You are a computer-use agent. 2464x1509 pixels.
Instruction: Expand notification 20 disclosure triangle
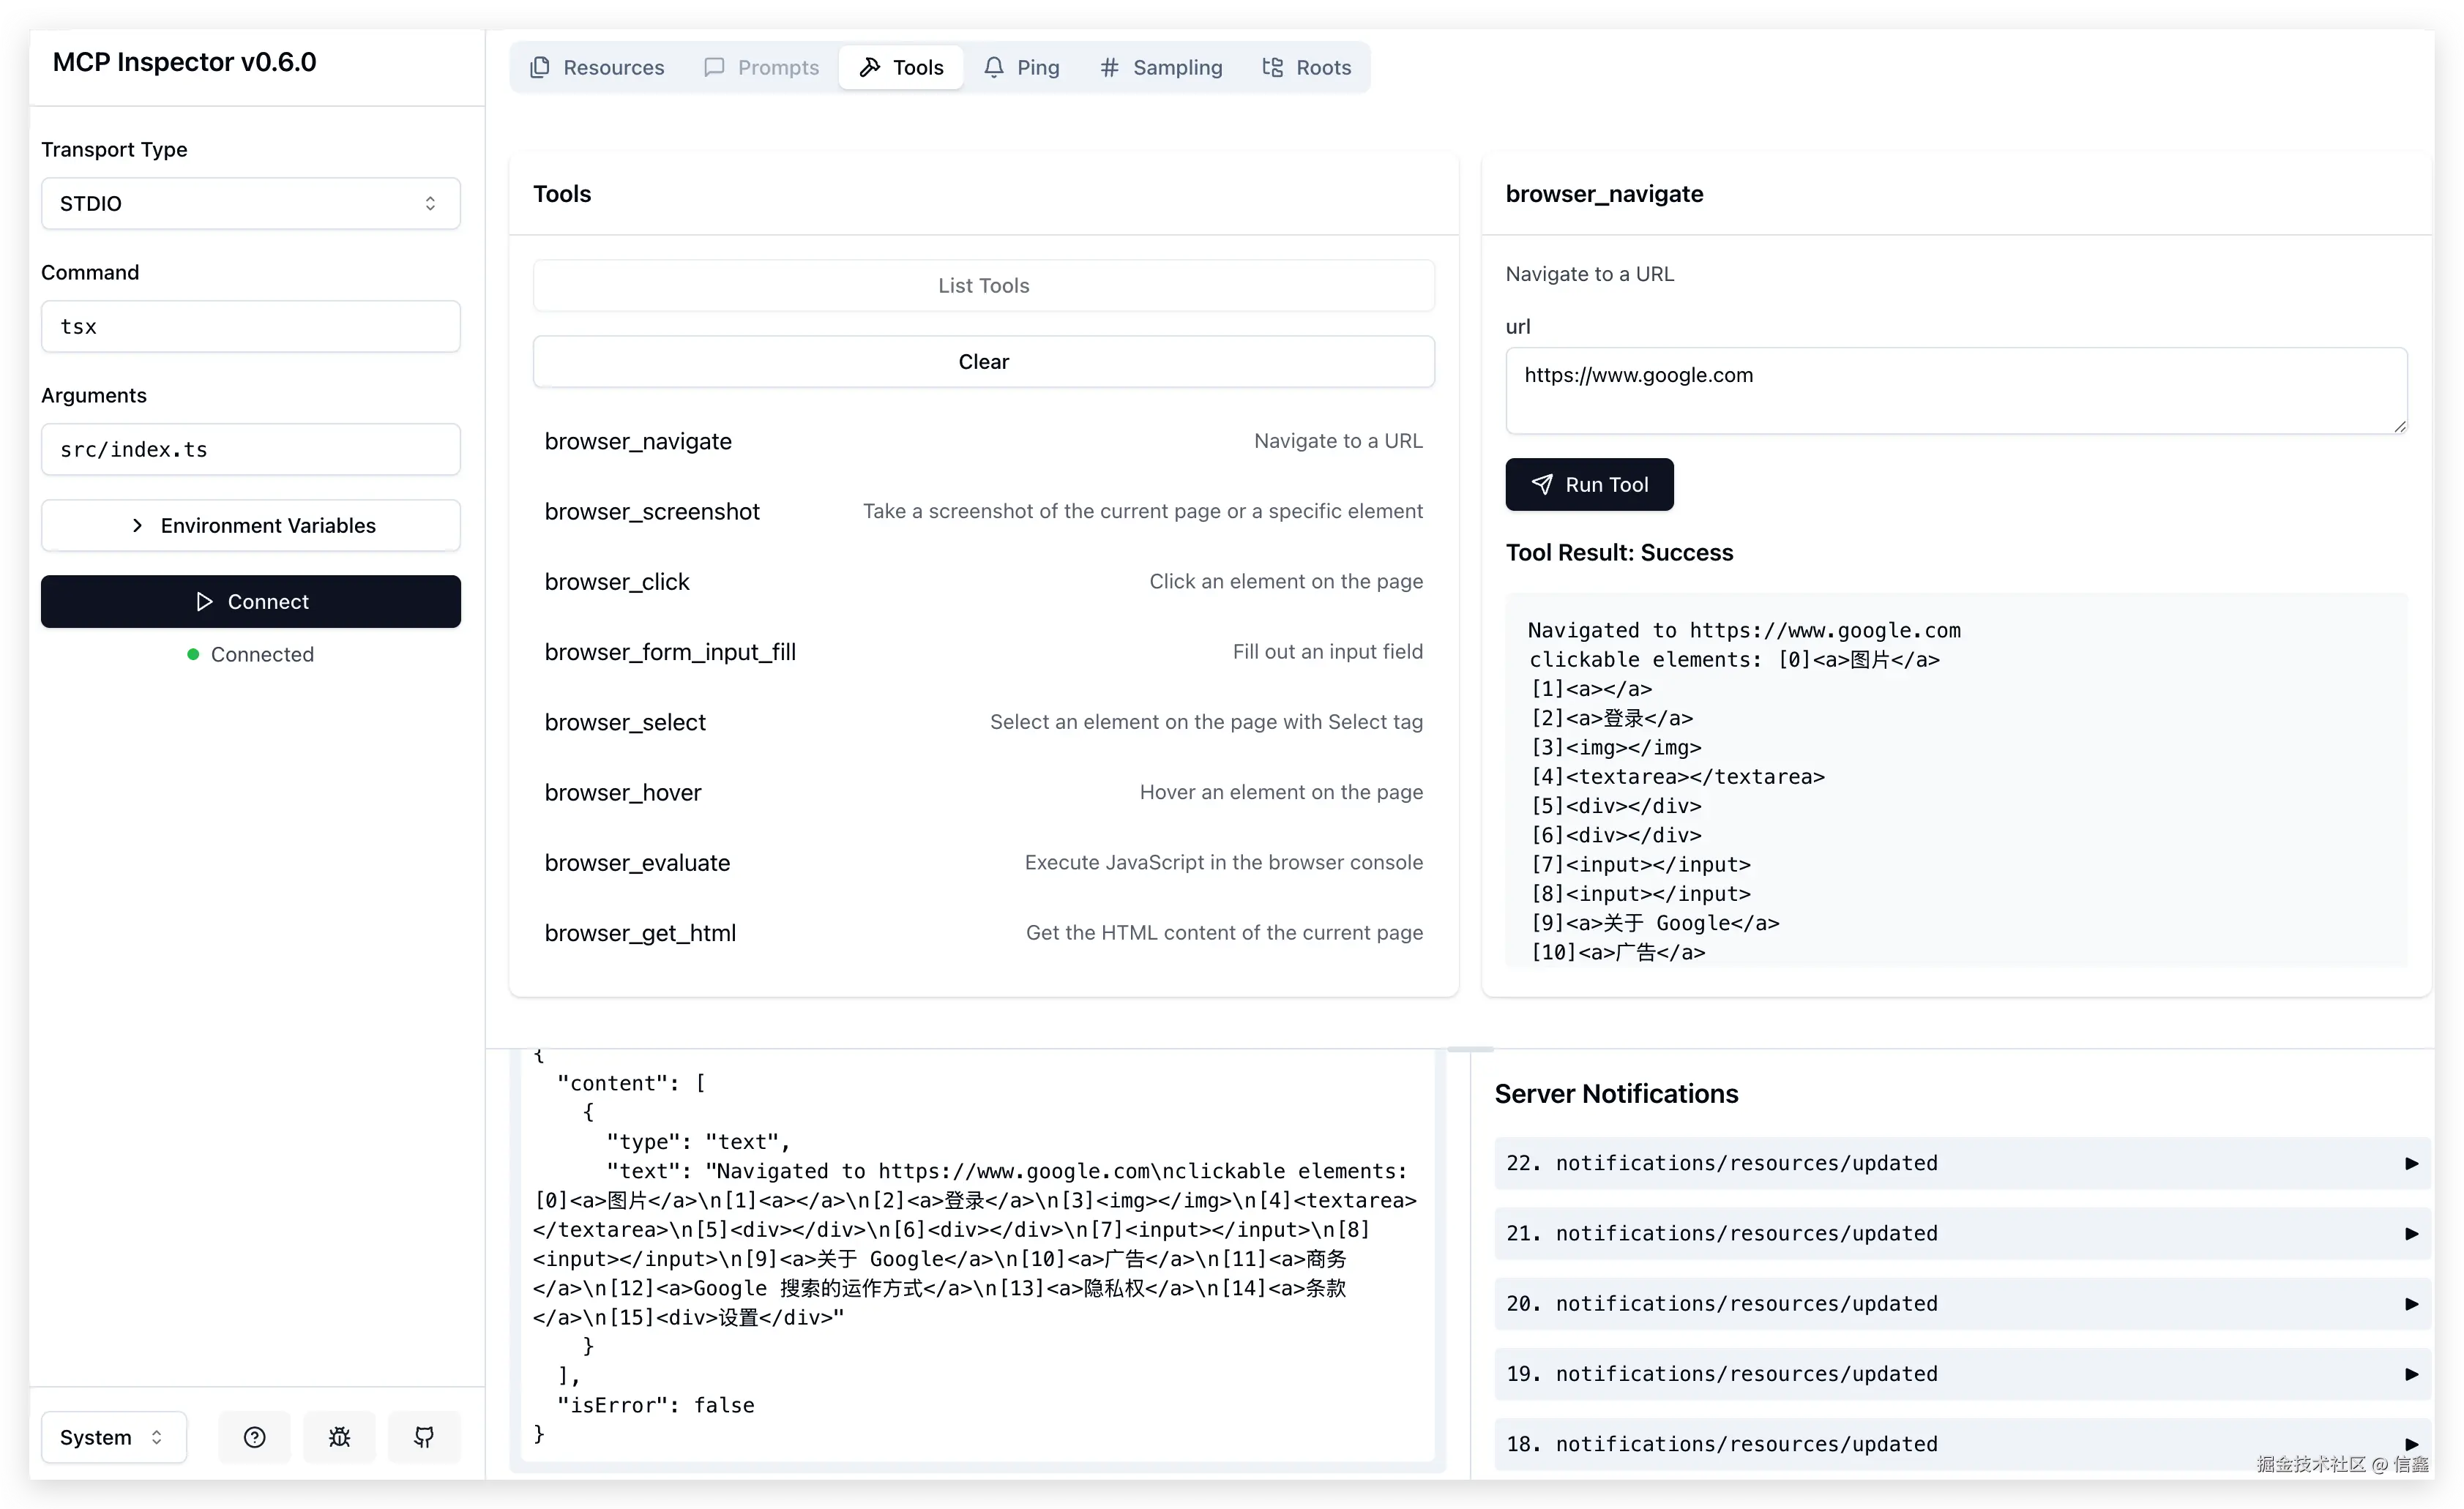[2411, 1304]
